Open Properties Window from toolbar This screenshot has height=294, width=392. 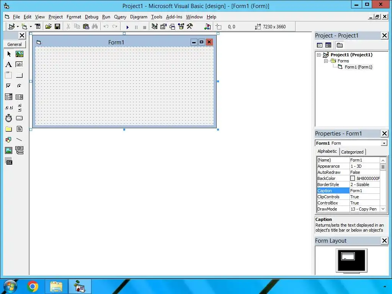[163, 26]
